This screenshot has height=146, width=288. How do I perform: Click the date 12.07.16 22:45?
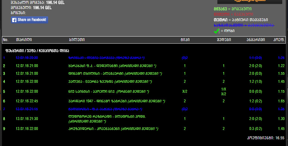point(27,101)
